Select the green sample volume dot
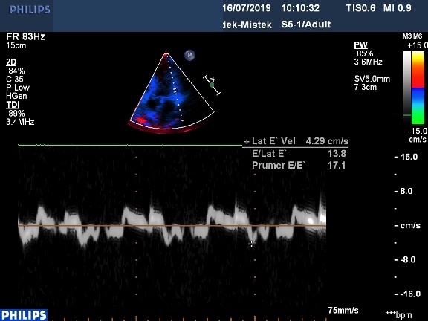The width and height of the screenshot is (428, 321). [x=212, y=85]
